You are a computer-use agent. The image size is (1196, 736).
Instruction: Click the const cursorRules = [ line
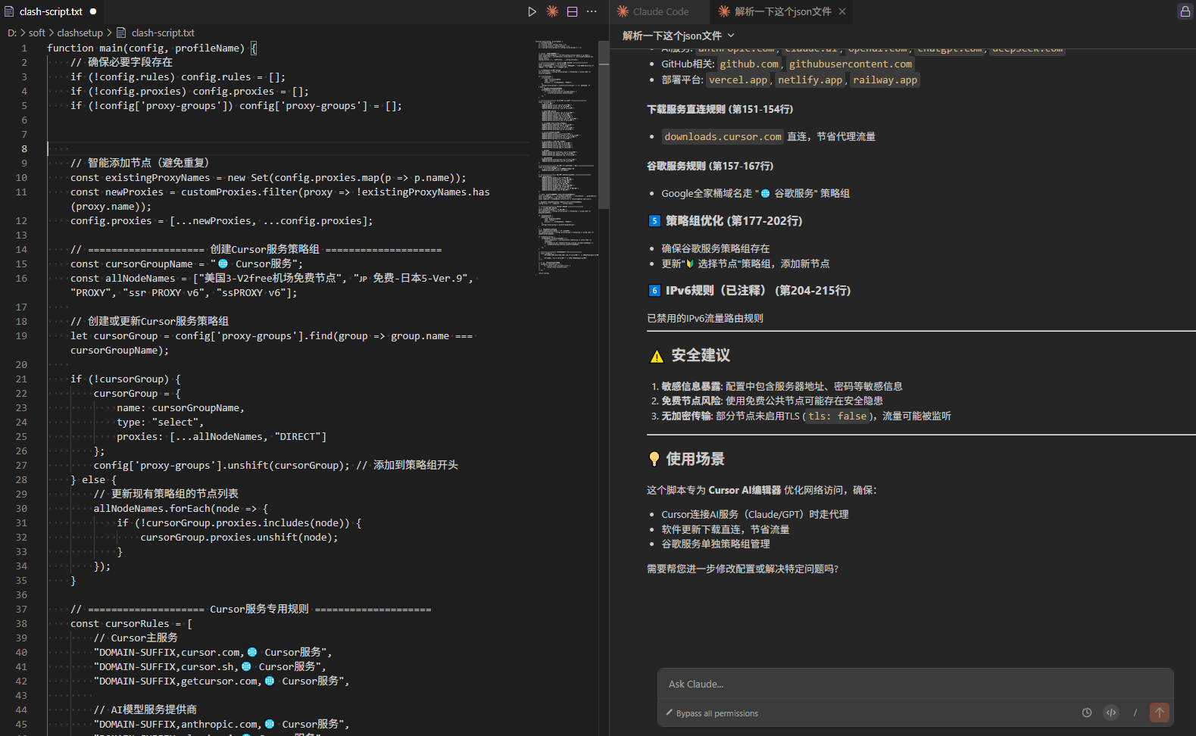point(131,623)
